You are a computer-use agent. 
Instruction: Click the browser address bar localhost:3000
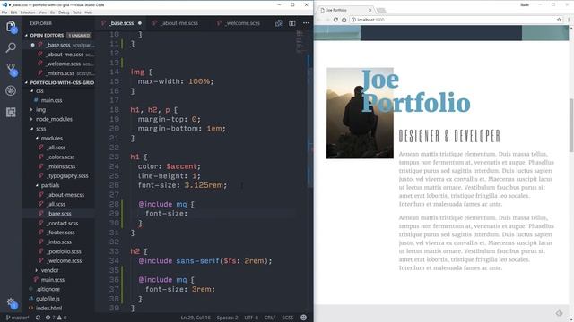[x=454, y=20]
